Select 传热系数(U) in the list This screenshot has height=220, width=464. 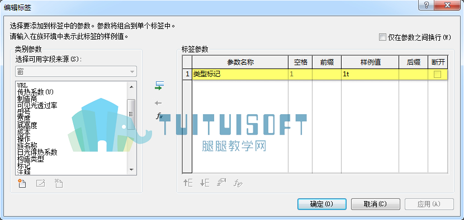36,92
